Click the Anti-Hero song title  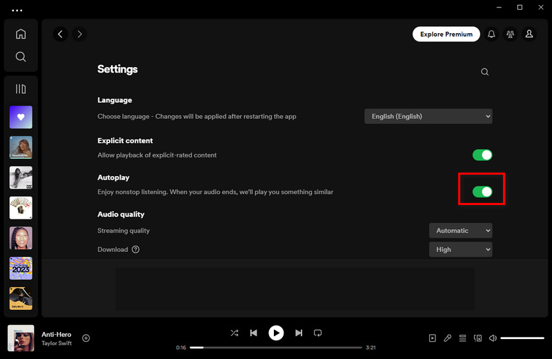pyautogui.click(x=57, y=334)
